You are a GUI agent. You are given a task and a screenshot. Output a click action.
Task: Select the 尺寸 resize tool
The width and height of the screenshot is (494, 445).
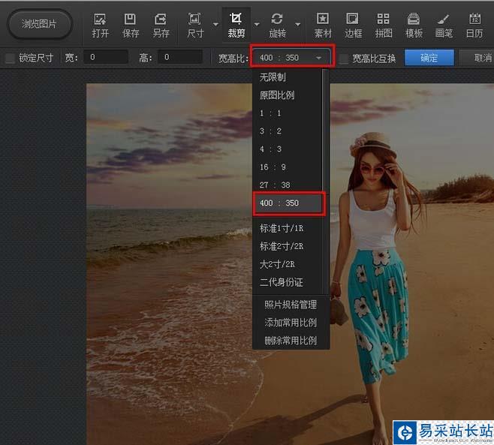click(x=195, y=26)
